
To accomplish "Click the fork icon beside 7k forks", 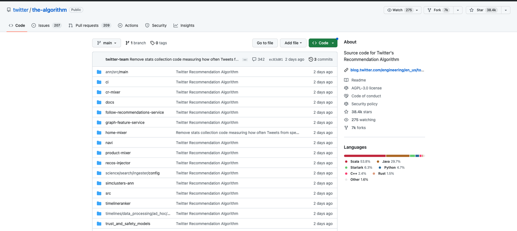I will pos(346,128).
